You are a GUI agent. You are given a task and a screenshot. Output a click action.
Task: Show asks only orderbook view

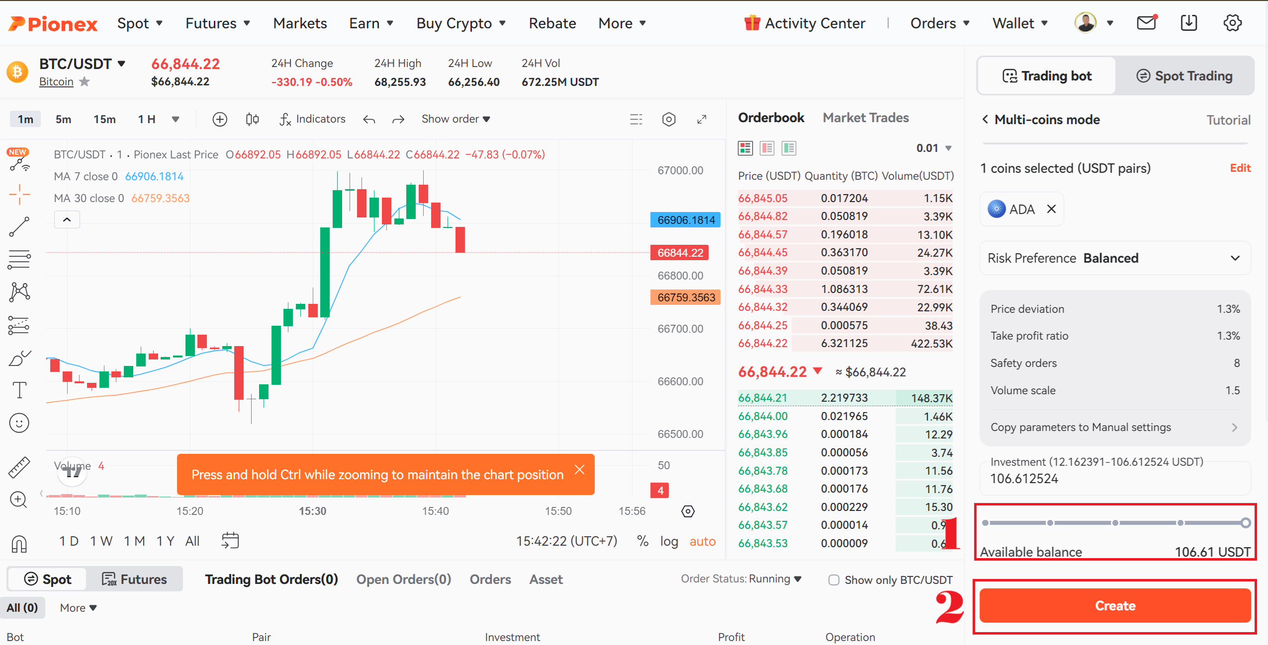[767, 148]
